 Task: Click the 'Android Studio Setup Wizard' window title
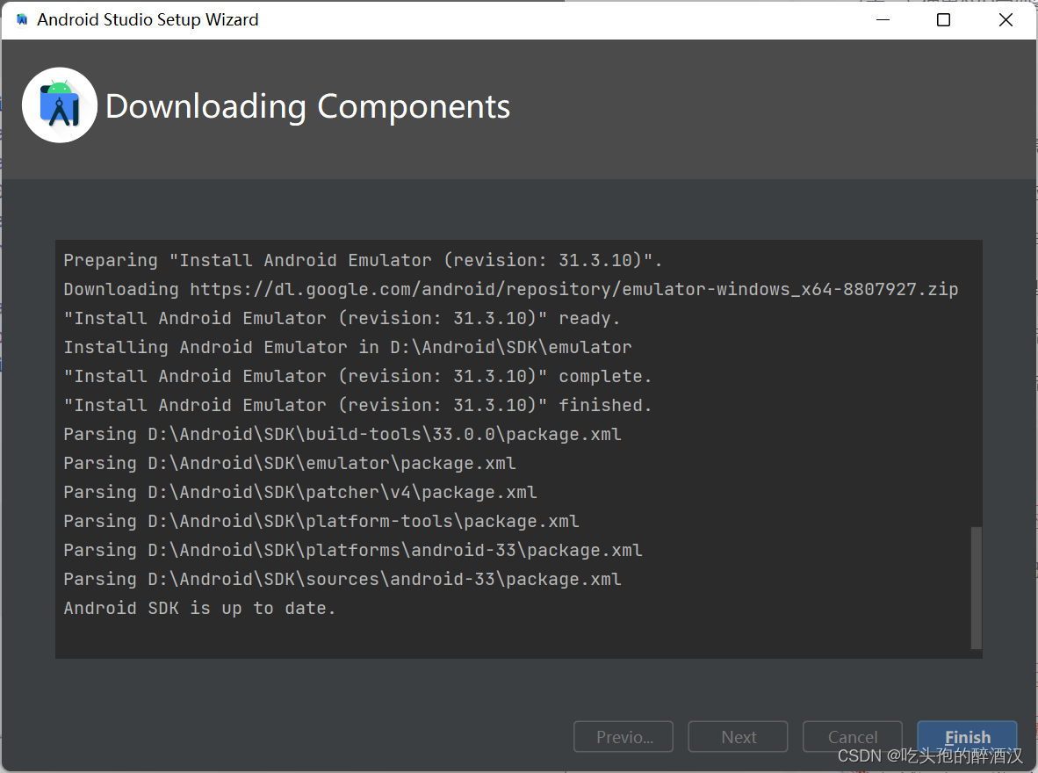coord(148,20)
